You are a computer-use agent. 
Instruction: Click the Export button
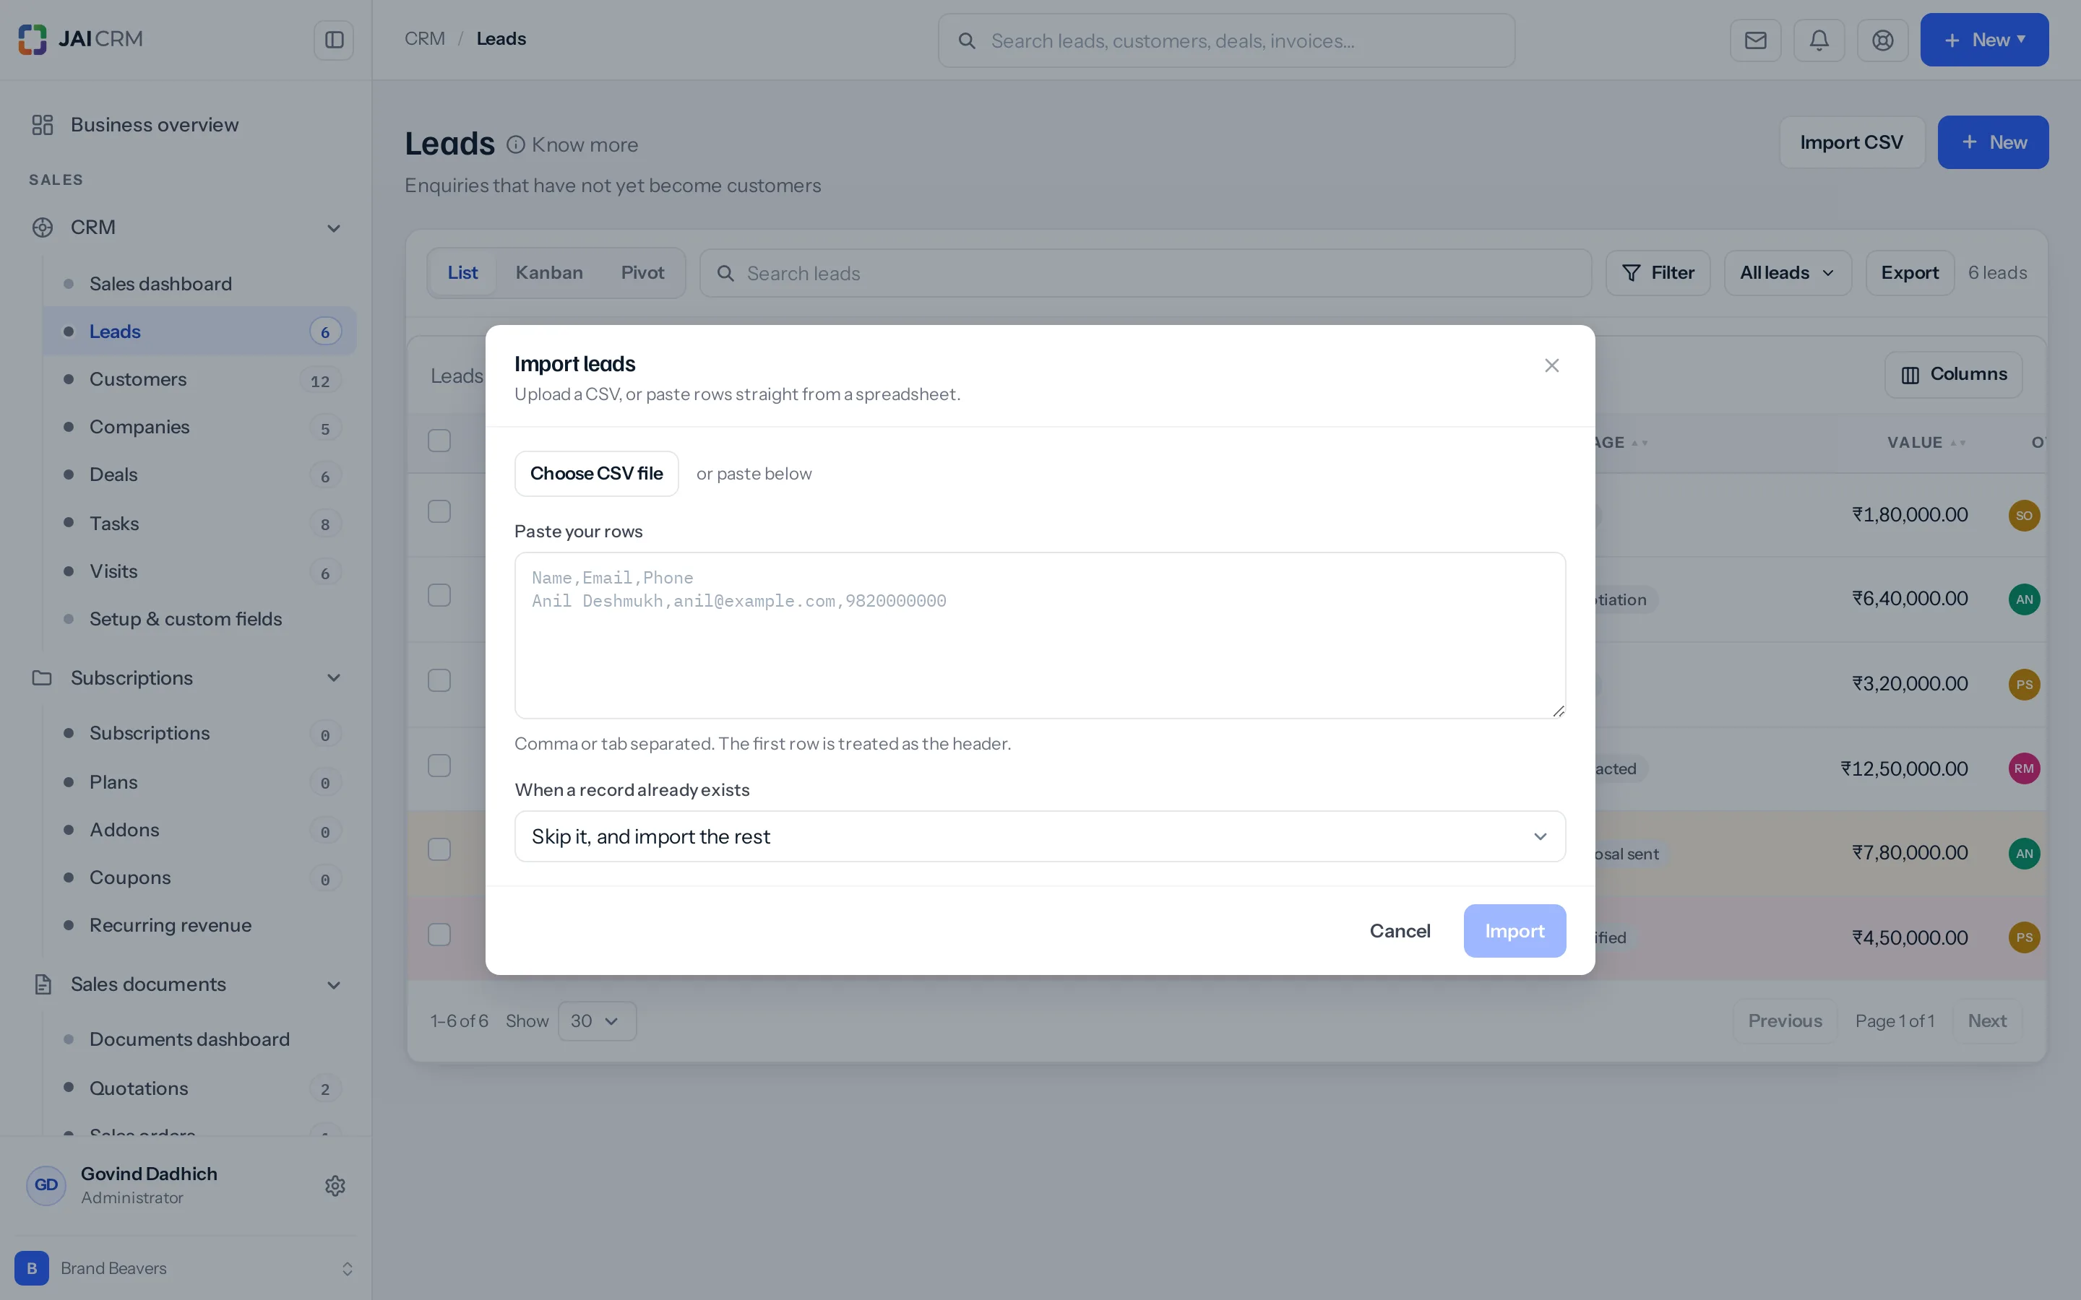click(1909, 272)
